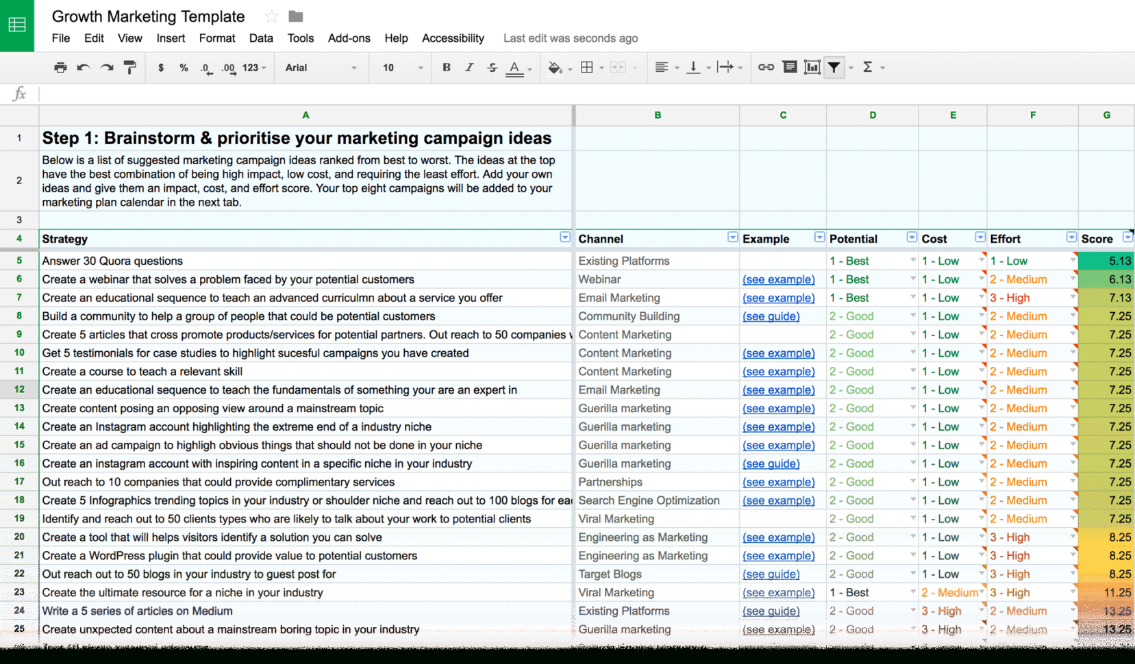The height and width of the screenshot is (664, 1135).
Task: Expand the Strategy column filter dropdown
Action: point(564,238)
